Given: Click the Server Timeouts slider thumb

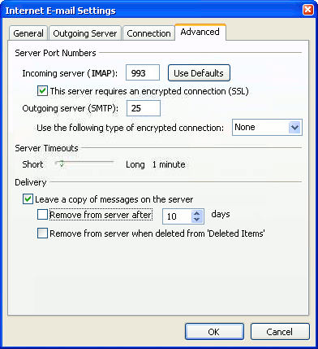Looking at the screenshot, I should point(62,164).
